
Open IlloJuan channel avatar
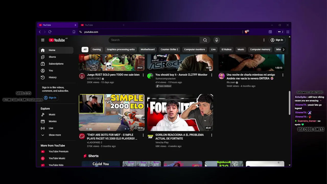[x=221, y=76]
